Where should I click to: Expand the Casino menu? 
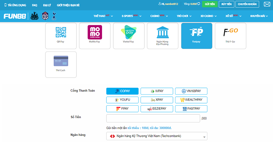pos(159,16)
